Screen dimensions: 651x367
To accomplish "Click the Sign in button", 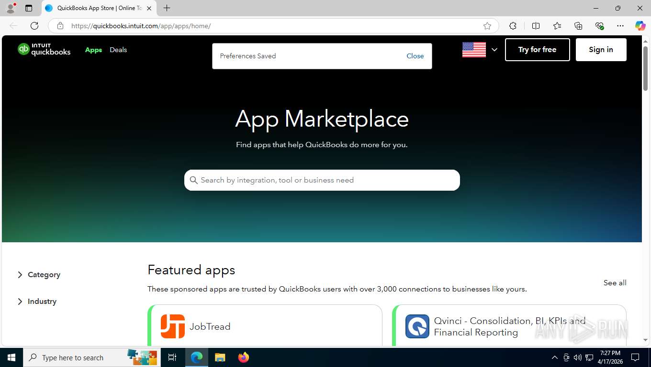I will tap(601, 50).
